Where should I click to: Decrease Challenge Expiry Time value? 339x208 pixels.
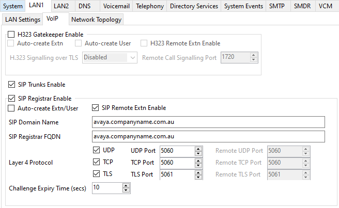coord(126,190)
